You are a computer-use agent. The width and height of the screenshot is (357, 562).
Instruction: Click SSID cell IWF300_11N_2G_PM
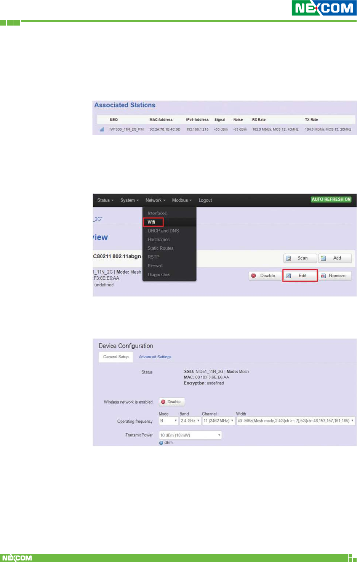[x=126, y=129]
